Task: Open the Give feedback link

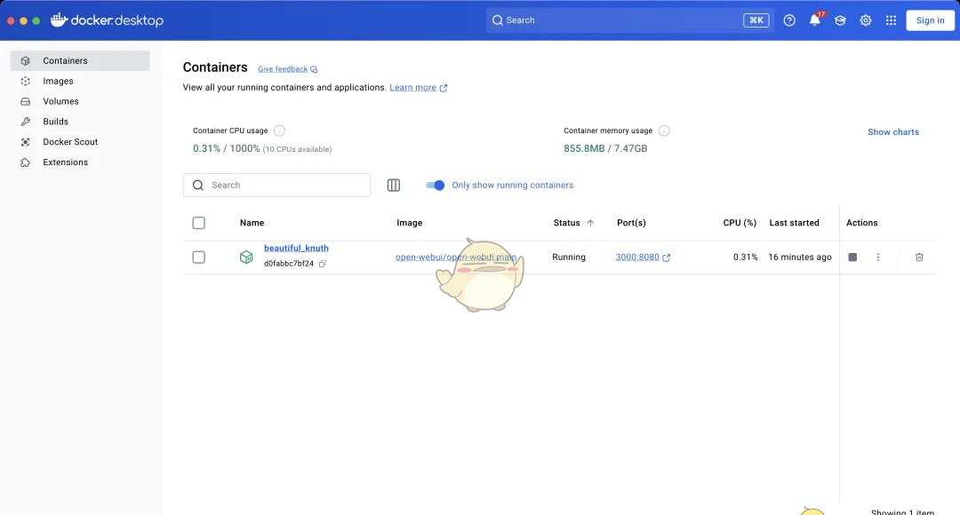Action: click(283, 69)
